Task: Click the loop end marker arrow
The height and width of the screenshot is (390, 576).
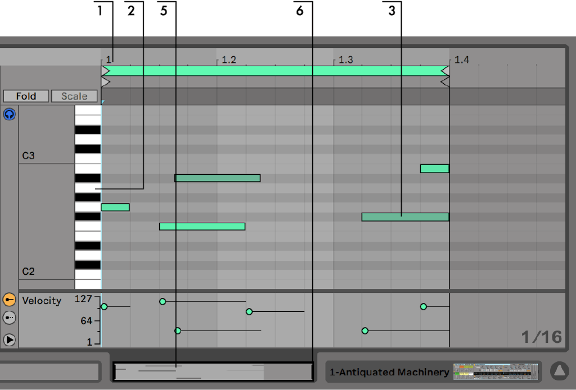Action: click(445, 71)
